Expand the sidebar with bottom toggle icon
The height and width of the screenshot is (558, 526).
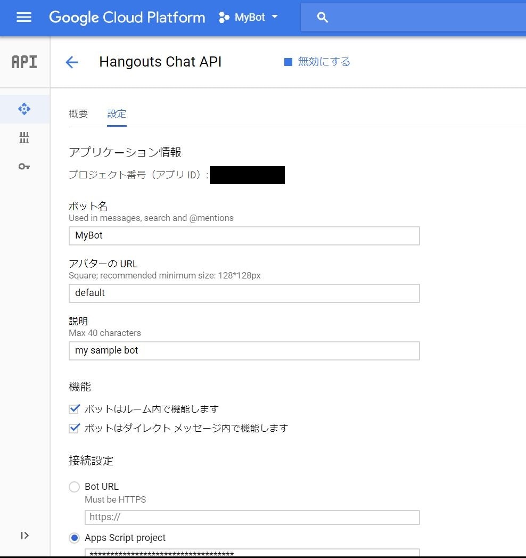pyautogui.click(x=24, y=536)
